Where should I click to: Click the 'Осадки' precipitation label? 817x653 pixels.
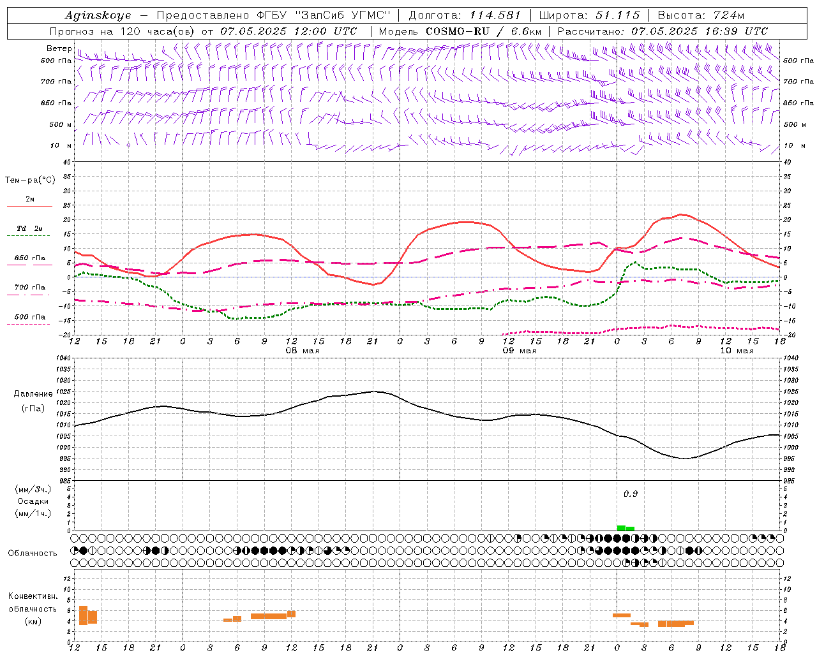coord(33,501)
